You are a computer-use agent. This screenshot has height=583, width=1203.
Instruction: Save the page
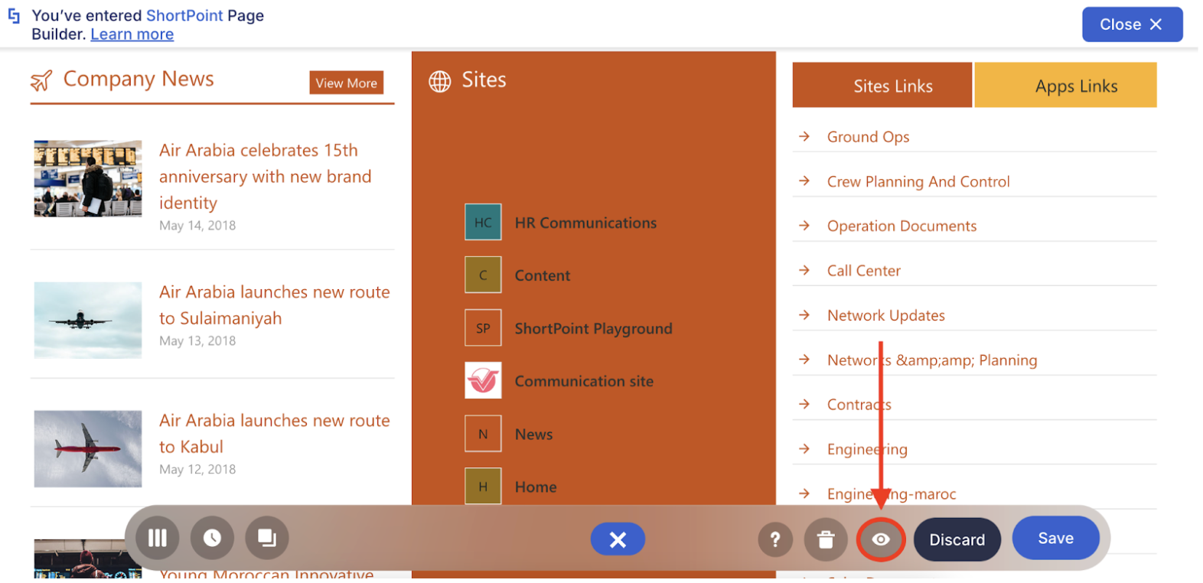pos(1055,538)
